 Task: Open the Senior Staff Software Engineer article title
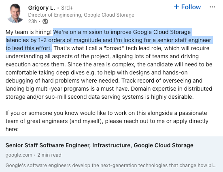point(100,145)
